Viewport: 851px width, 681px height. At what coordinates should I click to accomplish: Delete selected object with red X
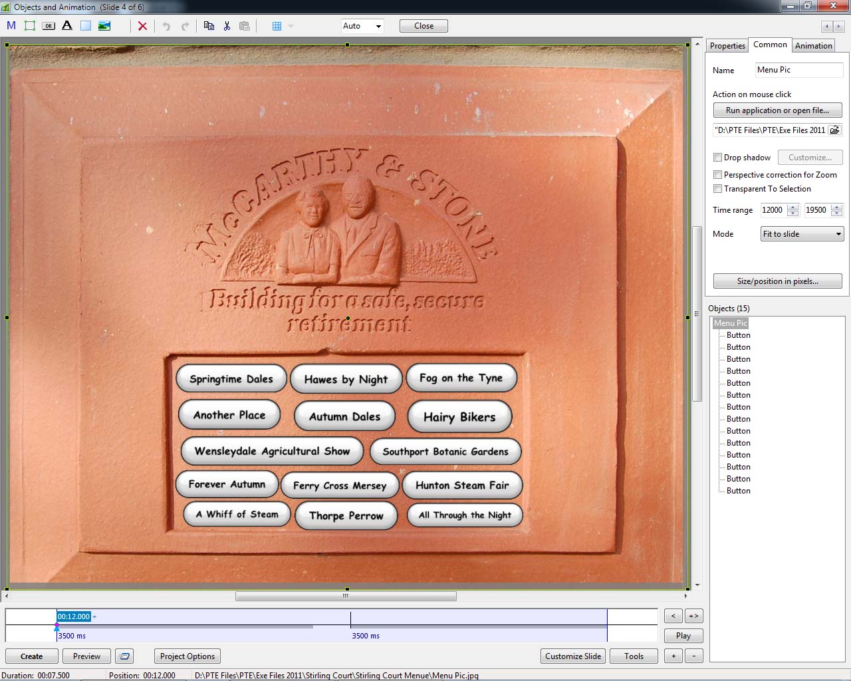tap(142, 26)
